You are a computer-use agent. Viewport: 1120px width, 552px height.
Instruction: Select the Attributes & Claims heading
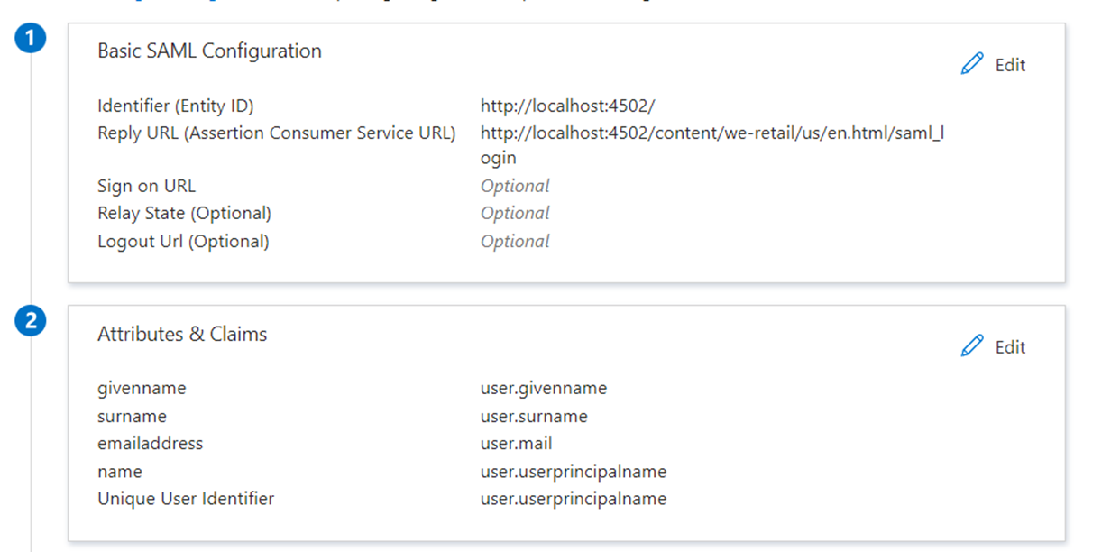click(182, 334)
